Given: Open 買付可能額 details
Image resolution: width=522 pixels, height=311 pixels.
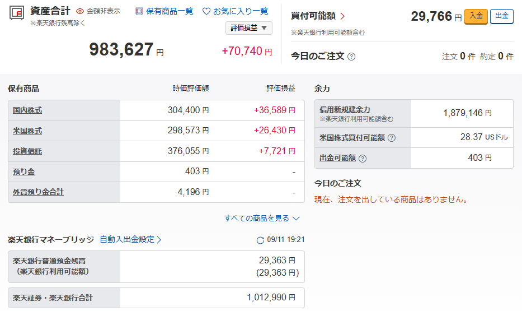Looking at the screenshot, I should [313, 16].
